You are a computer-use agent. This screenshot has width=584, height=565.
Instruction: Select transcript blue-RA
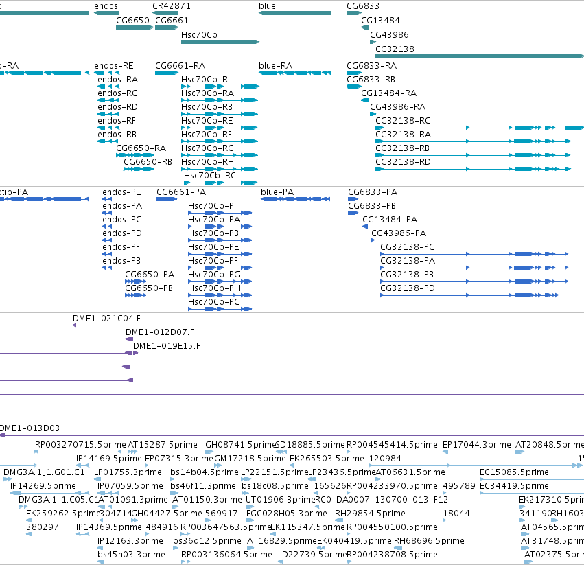[x=276, y=66]
